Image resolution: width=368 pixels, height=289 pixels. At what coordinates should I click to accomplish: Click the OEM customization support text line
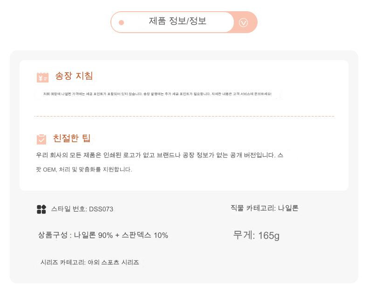84,170
